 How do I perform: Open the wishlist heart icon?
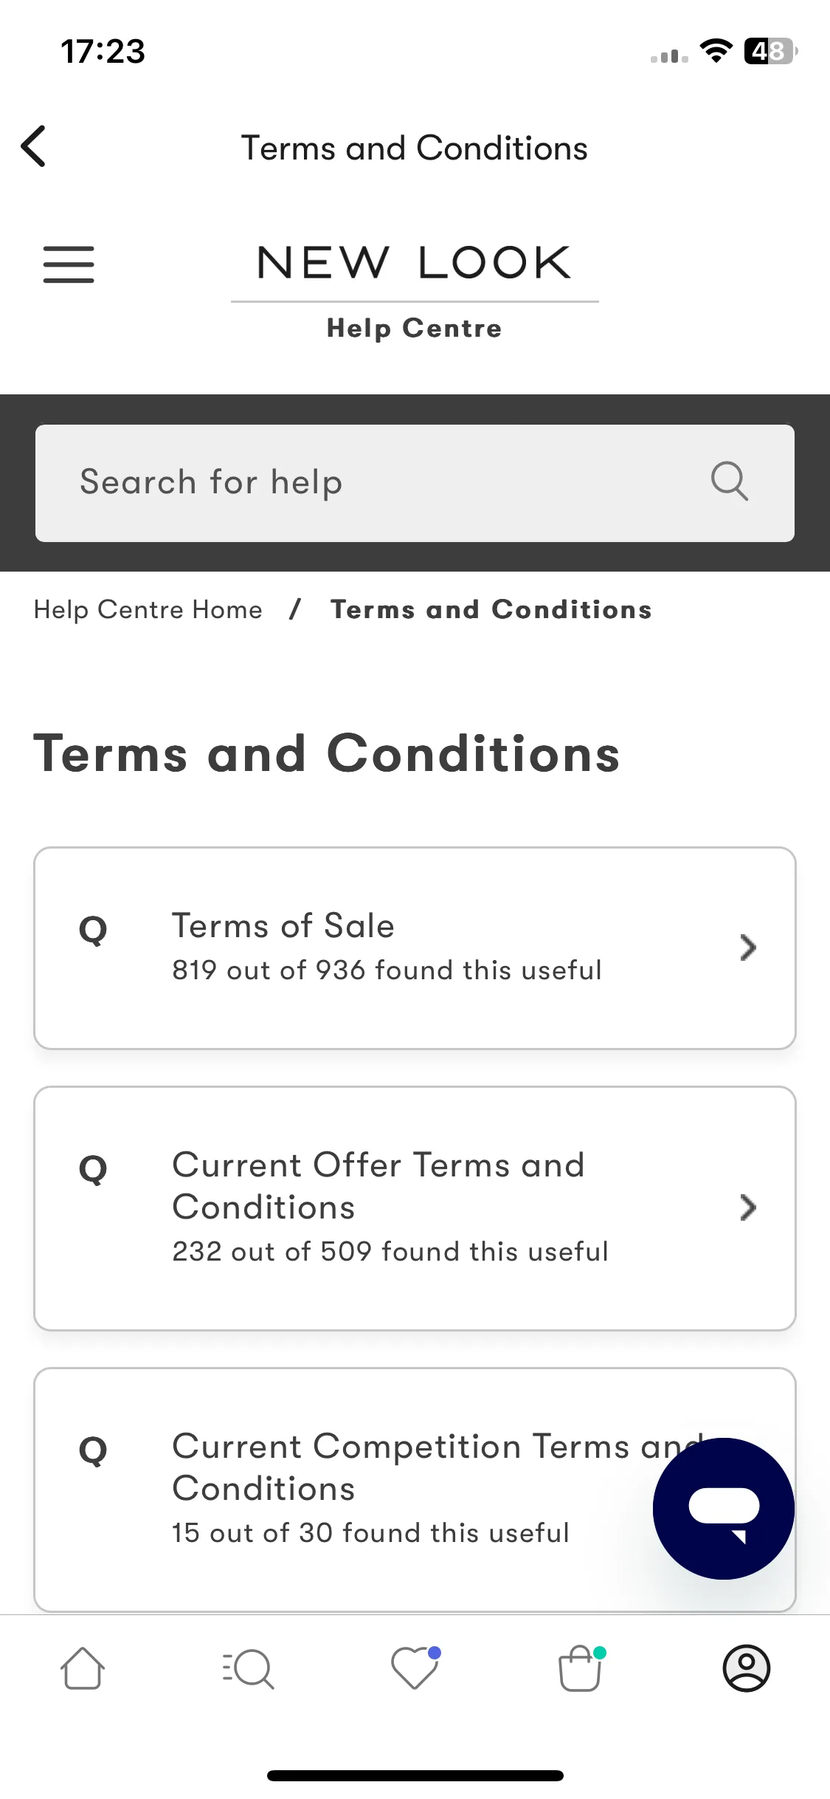[415, 1668]
